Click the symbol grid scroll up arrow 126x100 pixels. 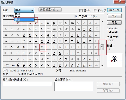coord(102,22)
